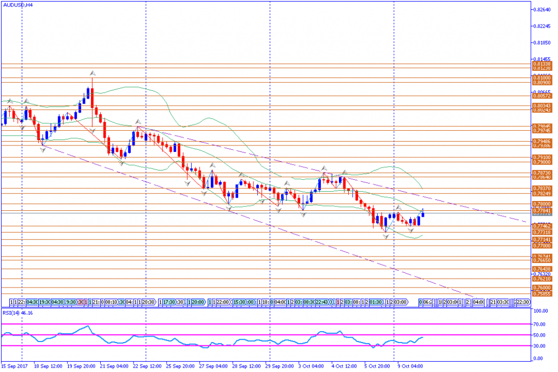The width and height of the screenshot is (558, 372).
Task: Select the latest blue candle on the chart
Action: [423, 214]
